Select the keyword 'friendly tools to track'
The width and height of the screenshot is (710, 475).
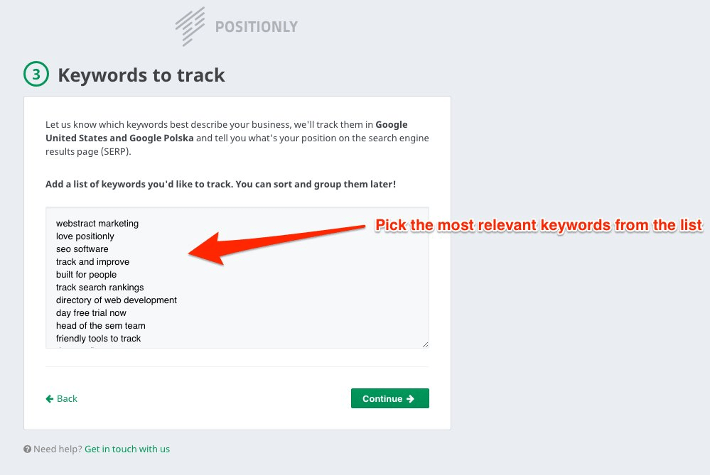pyautogui.click(x=97, y=338)
